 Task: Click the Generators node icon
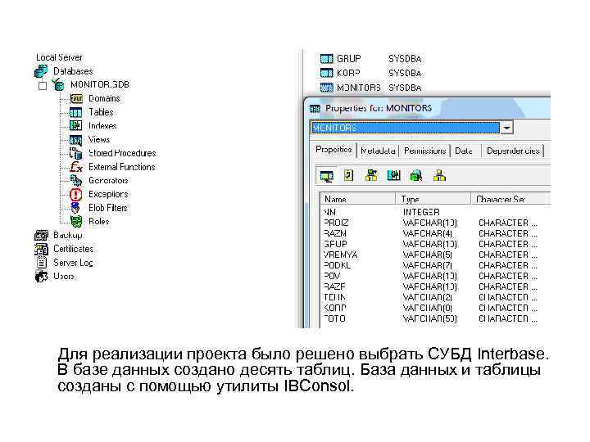coord(75,180)
